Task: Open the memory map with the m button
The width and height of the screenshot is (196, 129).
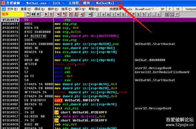Action: (x=108, y=15)
